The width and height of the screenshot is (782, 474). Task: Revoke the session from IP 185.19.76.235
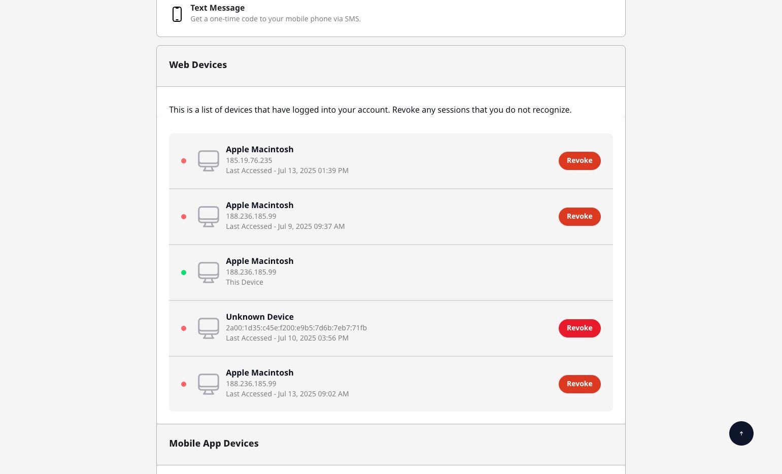tap(579, 161)
